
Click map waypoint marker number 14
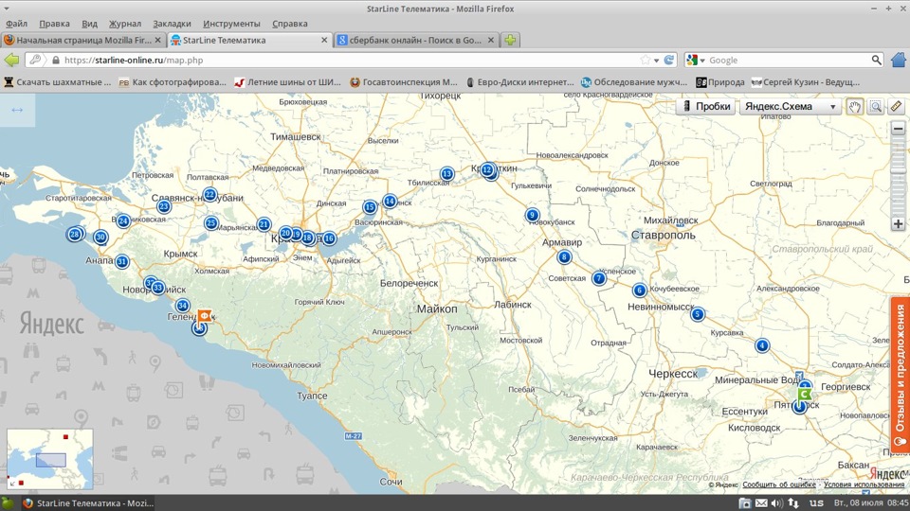[390, 201]
